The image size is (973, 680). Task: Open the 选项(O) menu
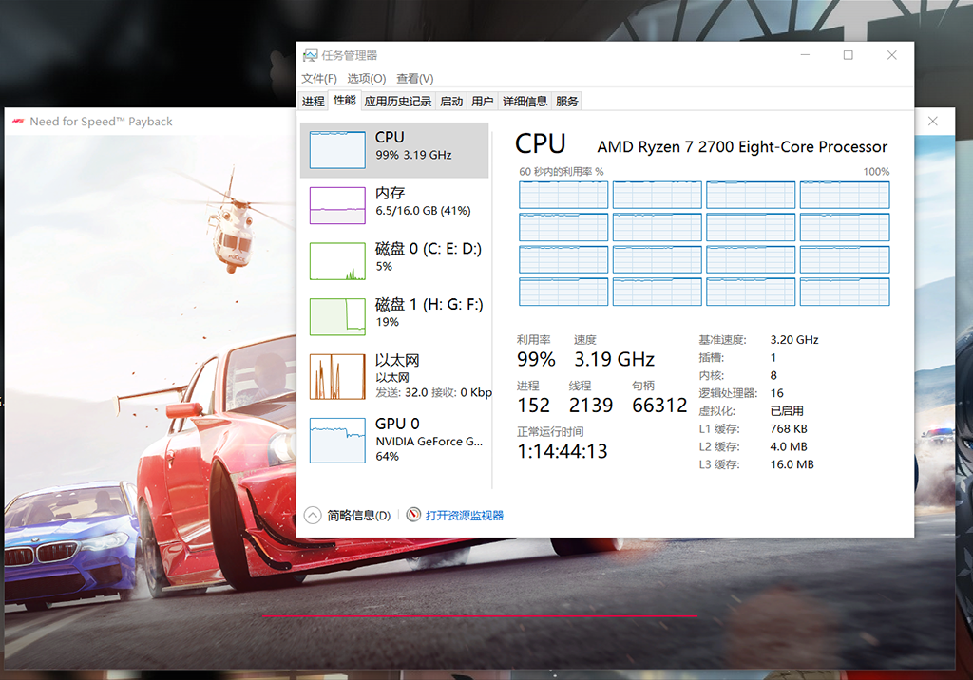click(x=366, y=79)
